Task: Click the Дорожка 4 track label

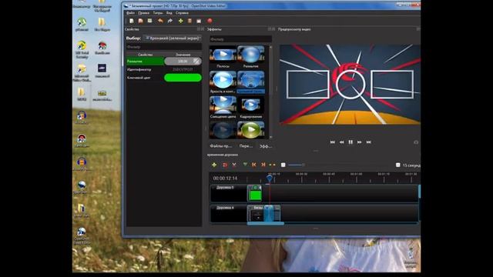Action: pos(225,208)
